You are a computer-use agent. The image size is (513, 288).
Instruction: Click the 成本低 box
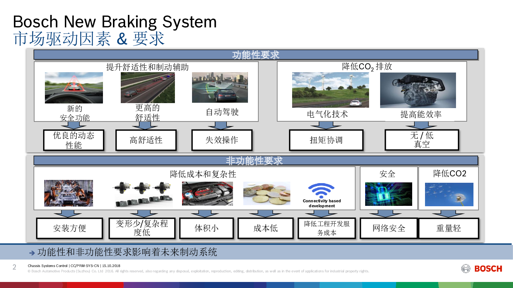(265, 228)
